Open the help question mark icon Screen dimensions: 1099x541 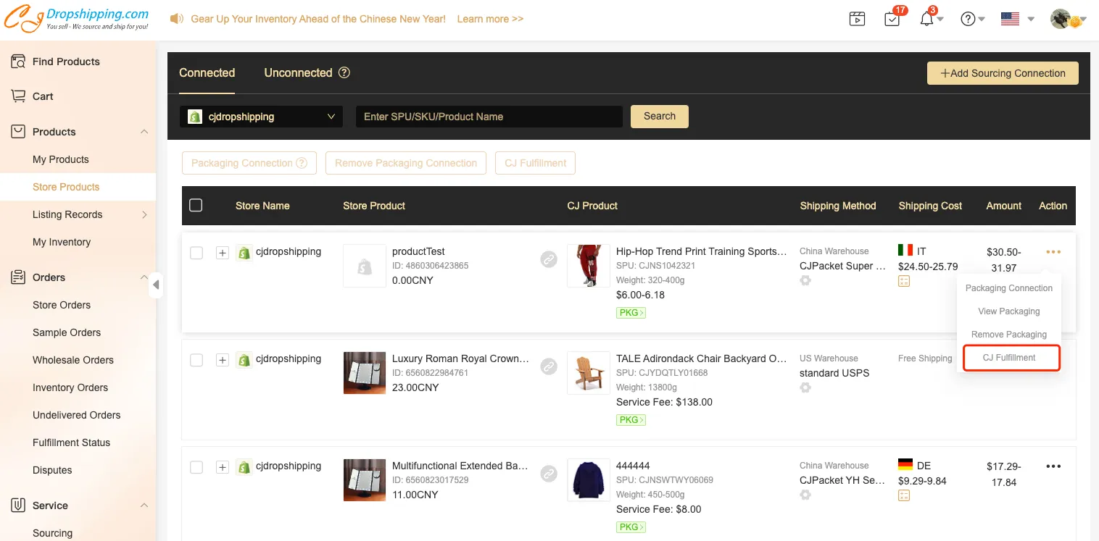[968, 20]
